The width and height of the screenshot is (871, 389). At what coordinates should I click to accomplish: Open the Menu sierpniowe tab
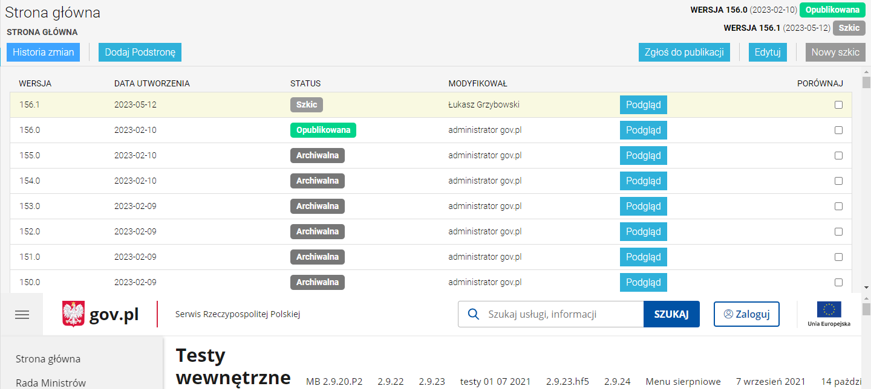pos(683,381)
